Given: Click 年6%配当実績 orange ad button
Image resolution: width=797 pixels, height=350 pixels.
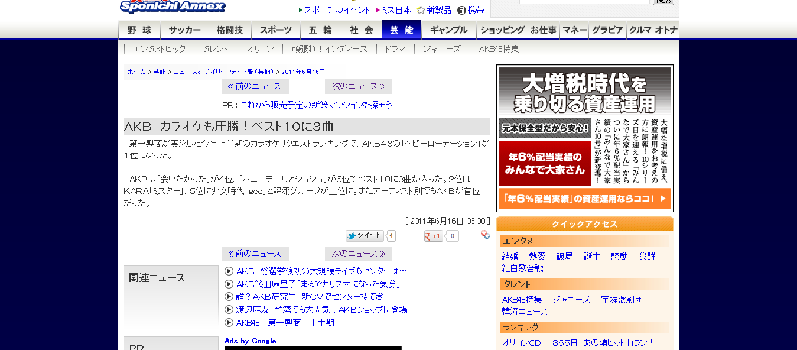Looking at the screenshot, I should (x=585, y=199).
